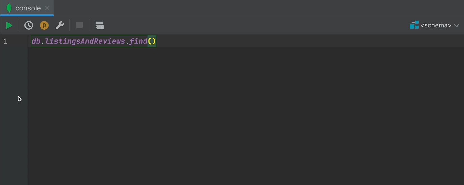Click the empty editor area below the query

(x=217, y=117)
